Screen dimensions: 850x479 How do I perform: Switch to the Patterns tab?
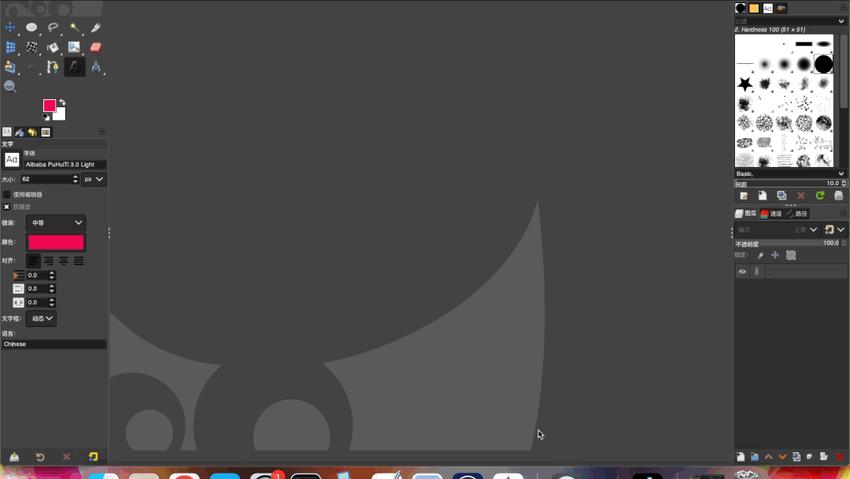click(x=754, y=8)
